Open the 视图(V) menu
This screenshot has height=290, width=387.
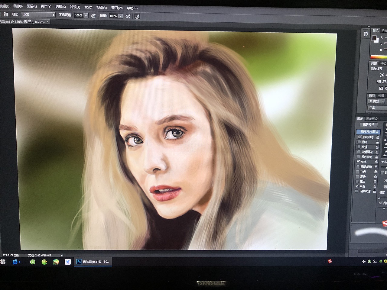pos(102,8)
